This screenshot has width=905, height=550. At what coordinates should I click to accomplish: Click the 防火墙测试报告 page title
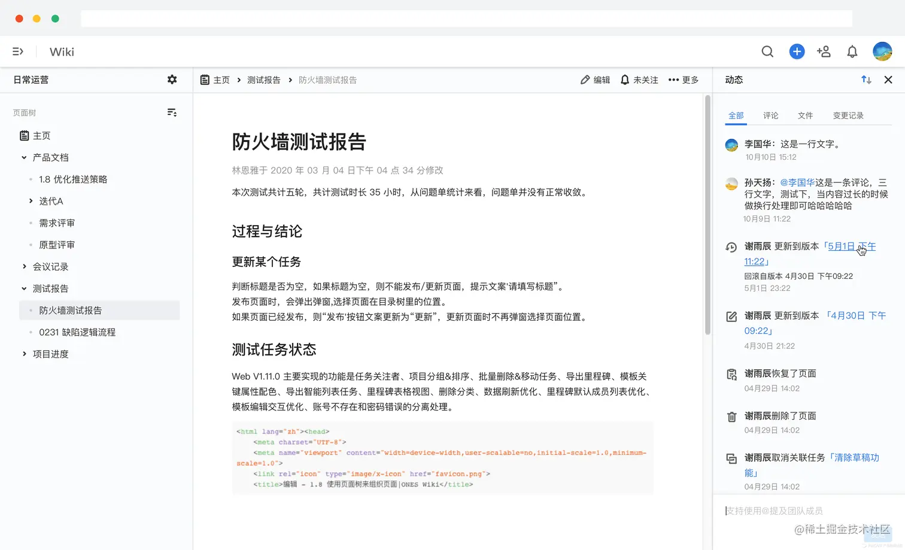(299, 142)
